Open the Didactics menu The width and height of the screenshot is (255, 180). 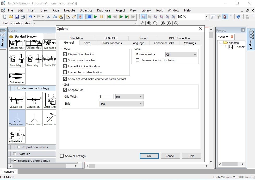(86, 10)
